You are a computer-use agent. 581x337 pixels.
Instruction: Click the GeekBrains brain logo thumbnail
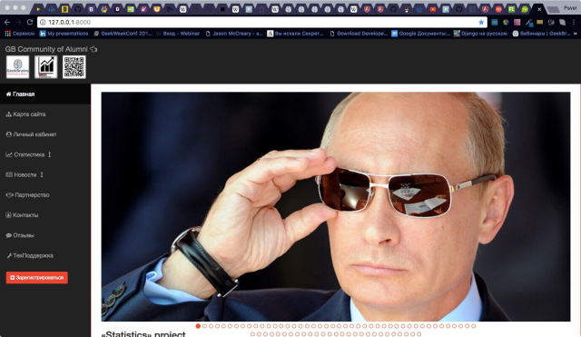coord(17,67)
